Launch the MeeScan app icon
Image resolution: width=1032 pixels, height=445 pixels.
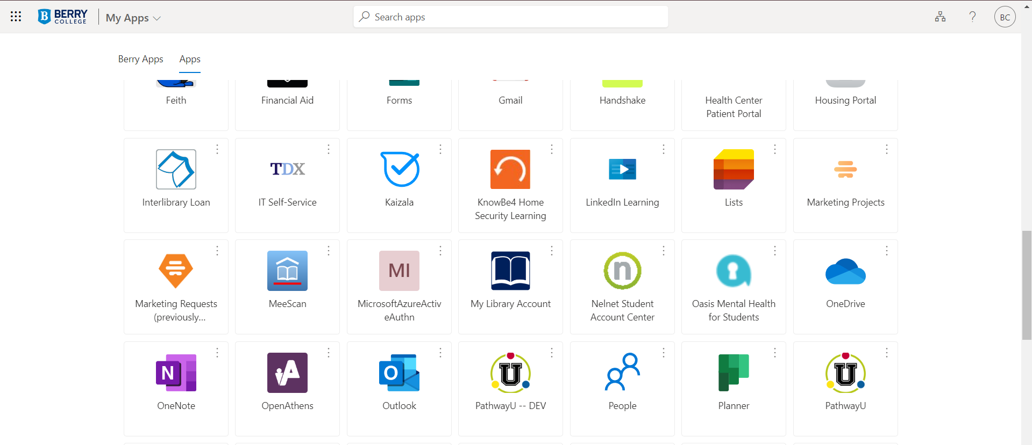coord(288,271)
